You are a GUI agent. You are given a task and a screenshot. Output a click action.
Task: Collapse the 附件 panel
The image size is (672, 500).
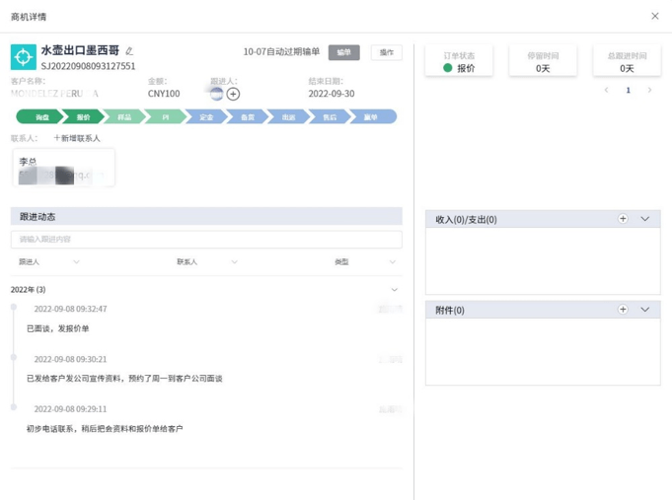645,310
